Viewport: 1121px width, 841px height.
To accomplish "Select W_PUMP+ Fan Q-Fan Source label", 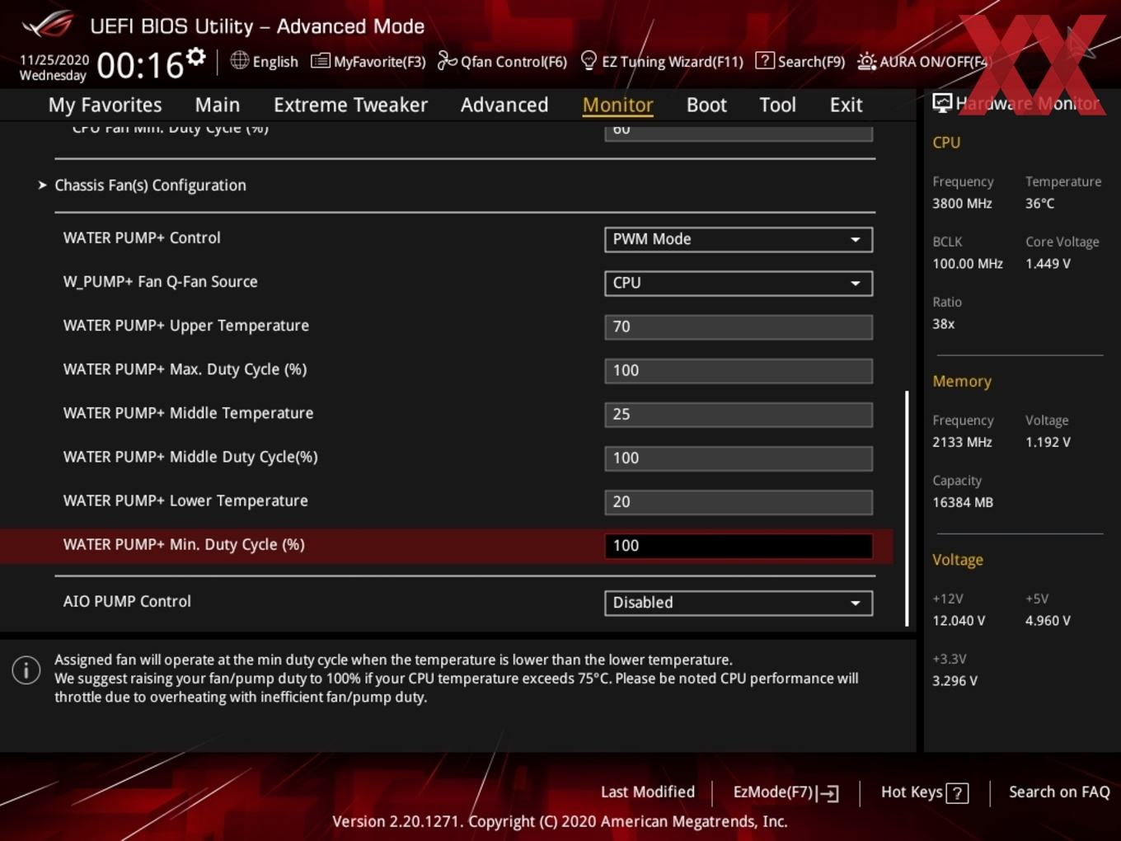I will click(161, 281).
